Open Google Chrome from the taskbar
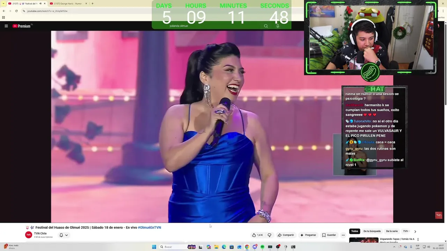 (x=247, y=247)
